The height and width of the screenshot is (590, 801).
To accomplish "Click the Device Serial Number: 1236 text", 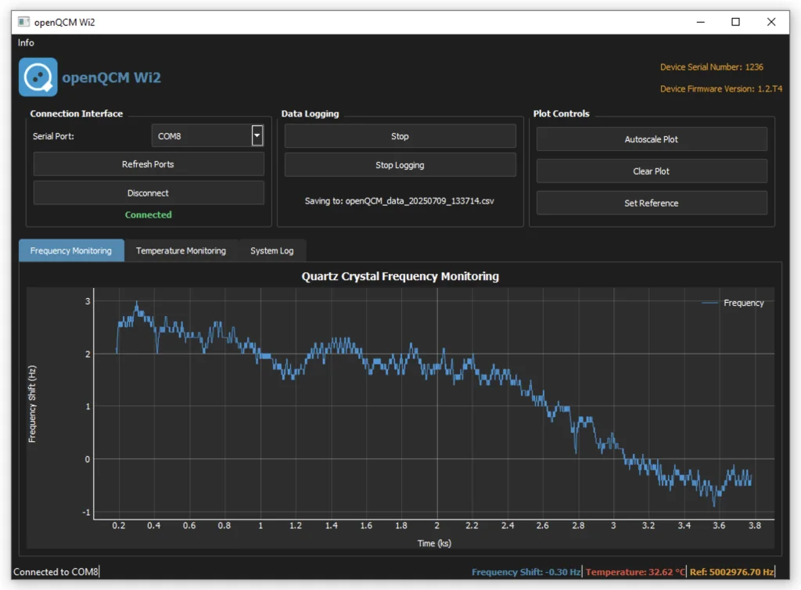I will pos(712,67).
